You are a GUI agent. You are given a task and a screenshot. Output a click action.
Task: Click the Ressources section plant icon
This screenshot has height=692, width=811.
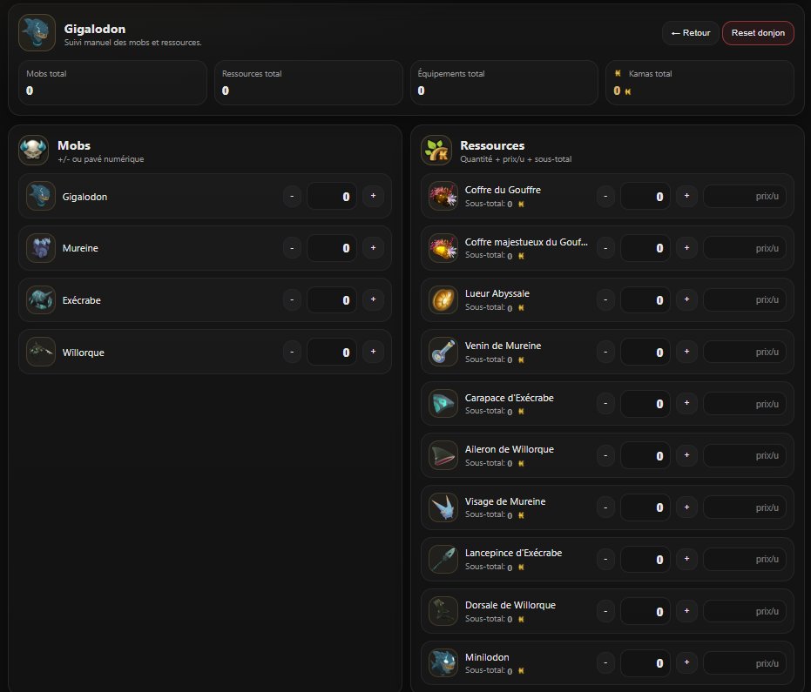(x=436, y=151)
